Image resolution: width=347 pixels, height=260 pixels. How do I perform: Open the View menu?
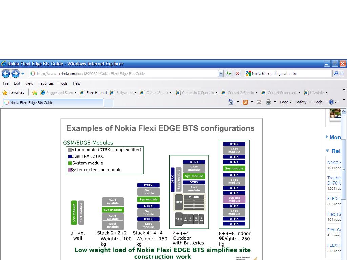[29, 83]
